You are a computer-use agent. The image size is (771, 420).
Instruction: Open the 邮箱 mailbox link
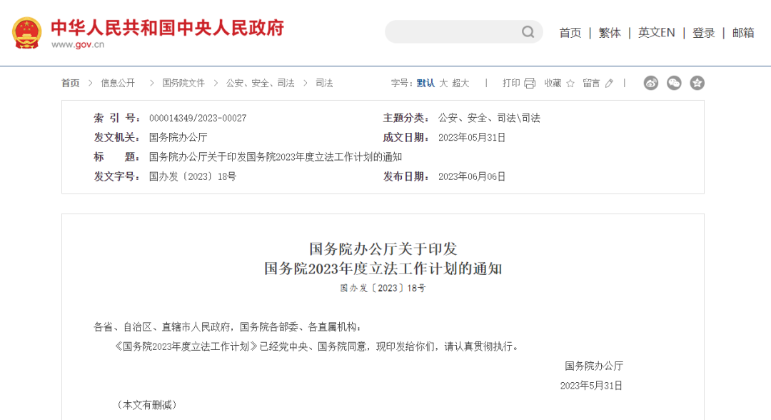click(743, 33)
